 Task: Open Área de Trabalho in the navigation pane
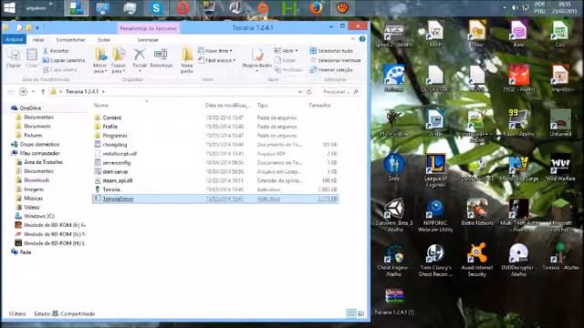[x=43, y=162]
